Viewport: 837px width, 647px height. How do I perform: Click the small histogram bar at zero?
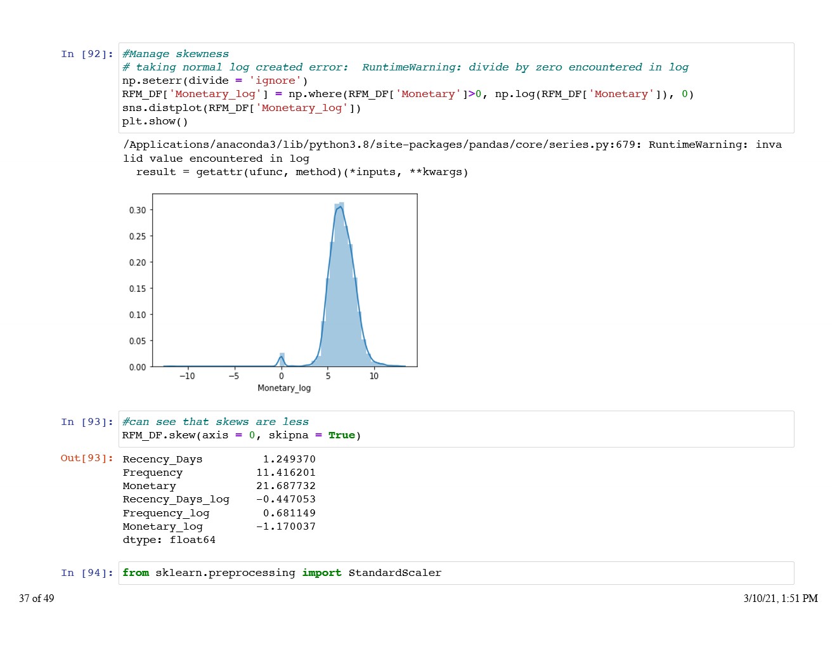pyautogui.click(x=282, y=360)
